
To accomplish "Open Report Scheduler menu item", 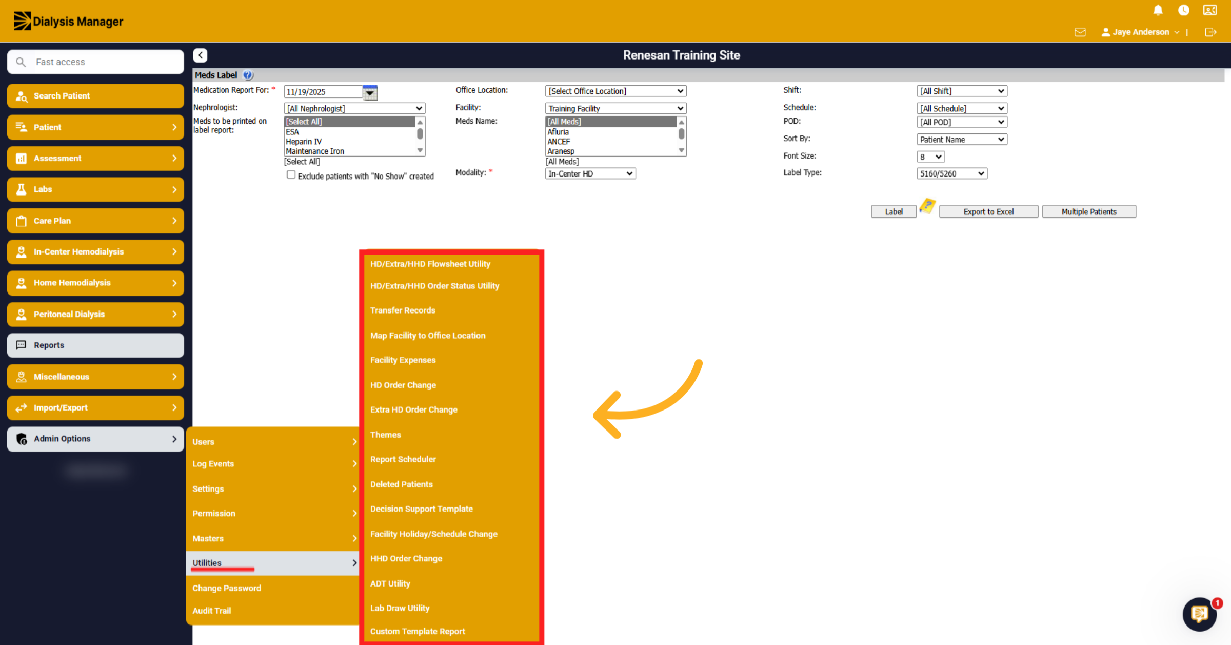I will [403, 459].
